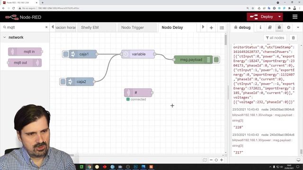303x170 pixels.
Task: Toggle the workspace navigator map
Action: tap(205, 160)
